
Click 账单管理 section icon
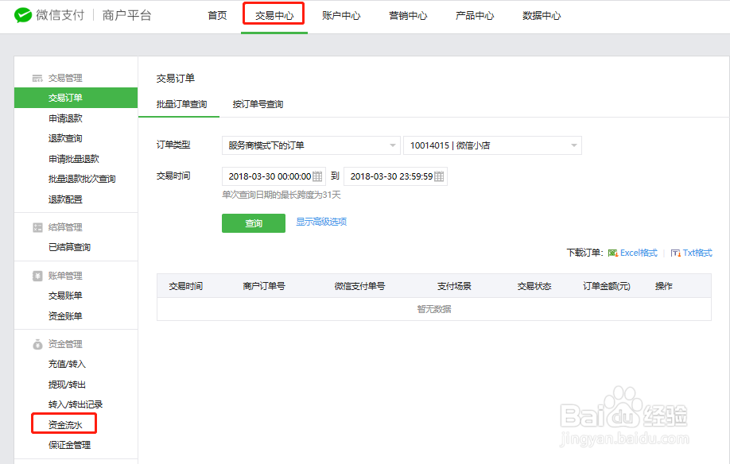pyautogui.click(x=37, y=276)
